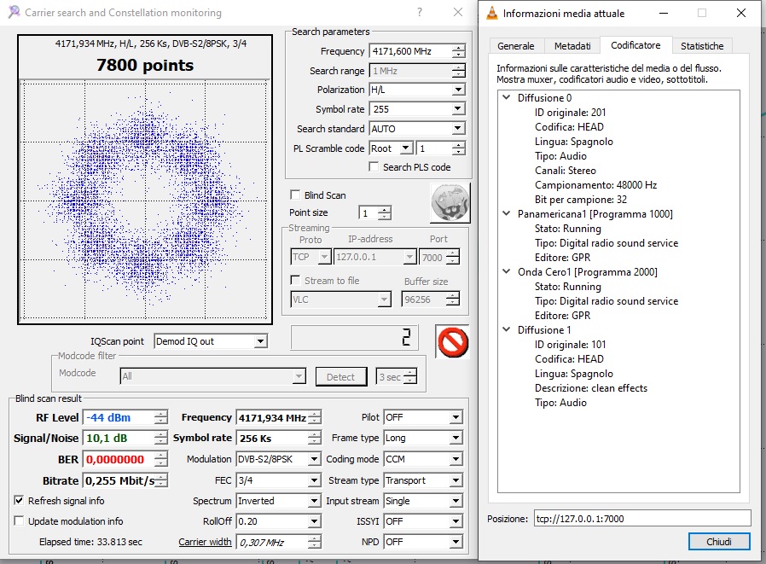Open Stream type Transport dropdown
The height and width of the screenshot is (564, 766).
tap(456, 480)
